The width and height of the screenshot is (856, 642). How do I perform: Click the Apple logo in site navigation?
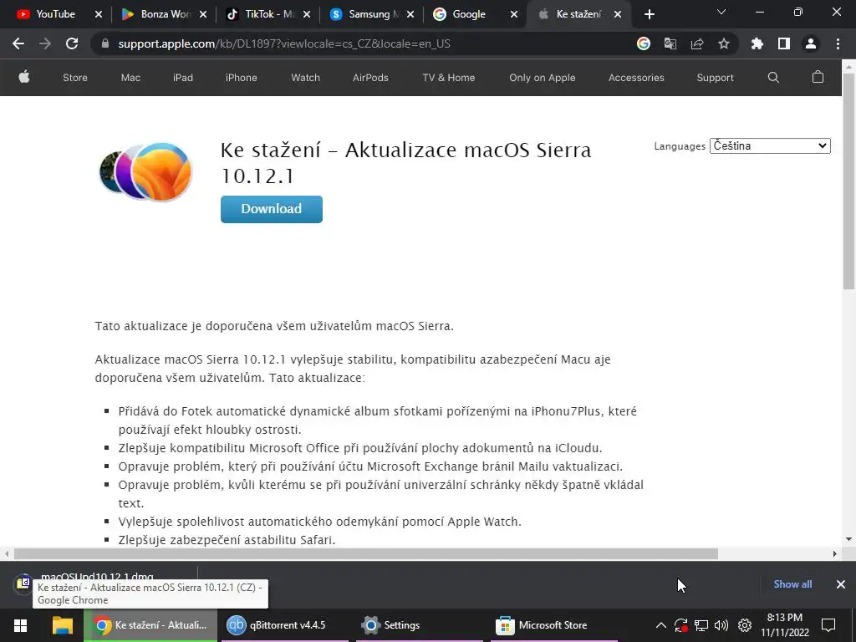[x=24, y=77]
